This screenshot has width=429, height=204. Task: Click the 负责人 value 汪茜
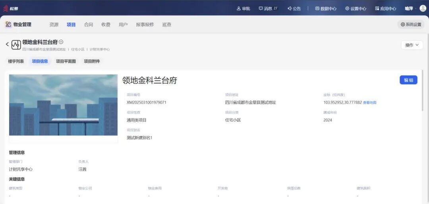pyautogui.click(x=82, y=169)
